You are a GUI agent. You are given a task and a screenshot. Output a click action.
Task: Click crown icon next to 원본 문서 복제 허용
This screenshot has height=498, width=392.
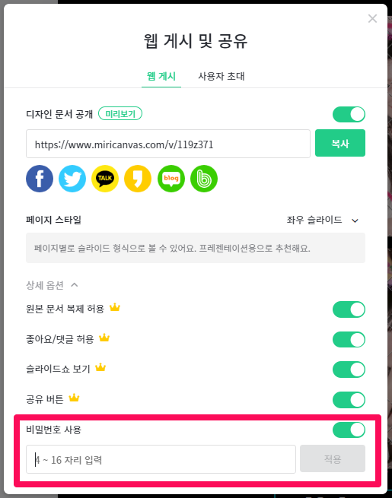tap(114, 307)
